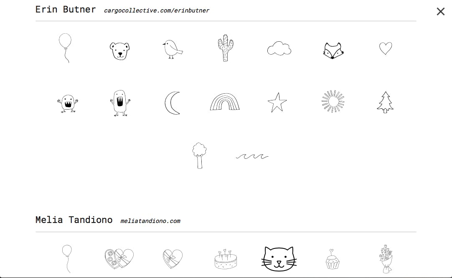Pick Melia Tandiono's cat face drawing
The height and width of the screenshot is (278, 452).
279,259
